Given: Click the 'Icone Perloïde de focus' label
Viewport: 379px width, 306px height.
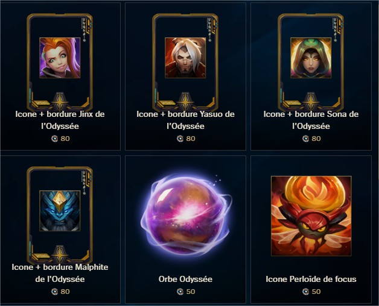Looking at the screenshot, I should coord(311,279).
